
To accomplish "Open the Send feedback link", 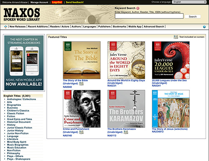I will pos(75,2).
